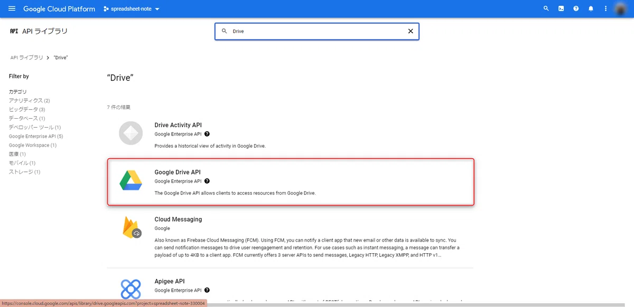This screenshot has height=307, width=634.
Task: Click help icon beside Apigee API's Enterprise label
Action: tap(207, 290)
